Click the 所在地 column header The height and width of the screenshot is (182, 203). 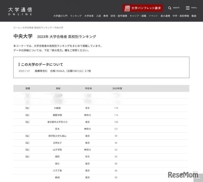click(88, 88)
